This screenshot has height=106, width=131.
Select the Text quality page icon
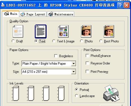point(41,32)
